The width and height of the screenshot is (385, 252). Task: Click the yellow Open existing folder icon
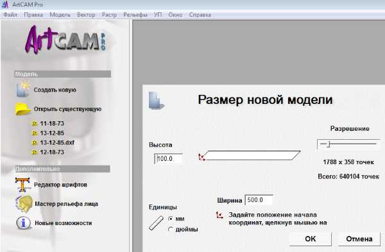(x=23, y=109)
